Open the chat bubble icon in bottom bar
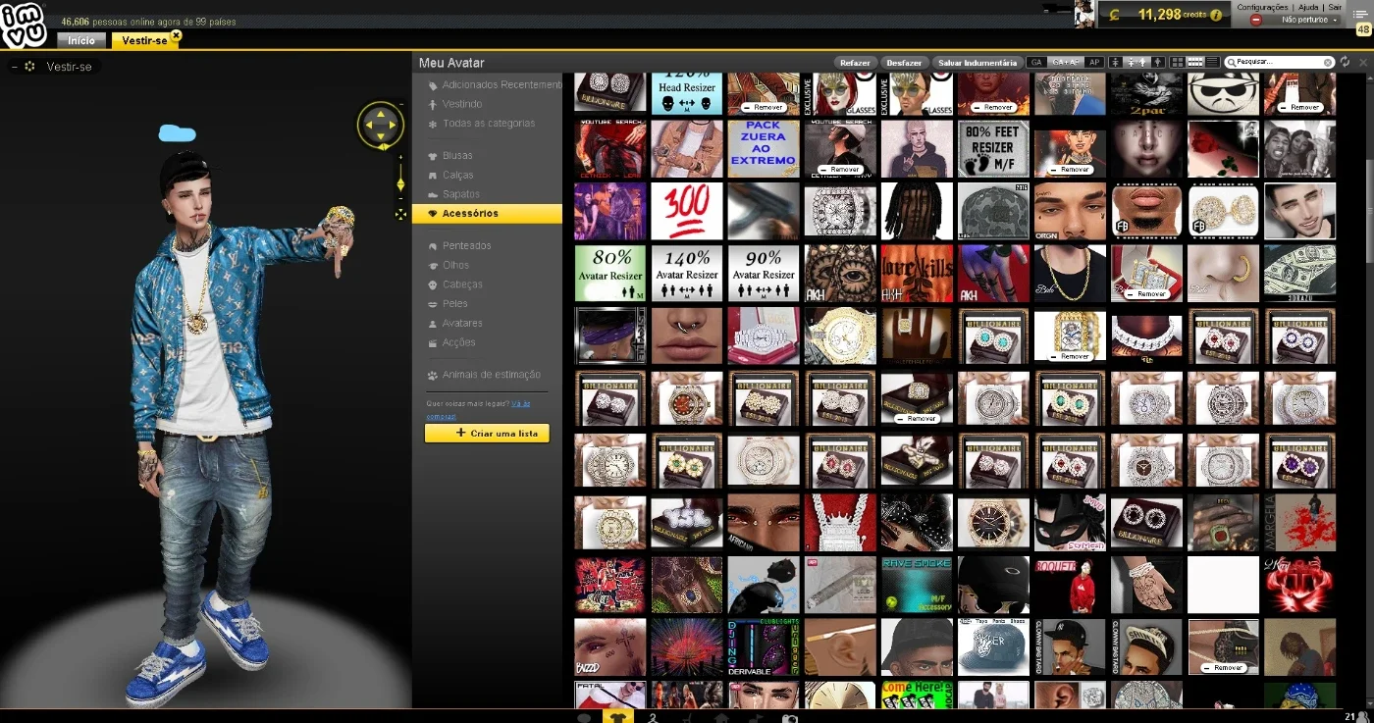This screenshot has width=1374, height=723. pos(585,717)
